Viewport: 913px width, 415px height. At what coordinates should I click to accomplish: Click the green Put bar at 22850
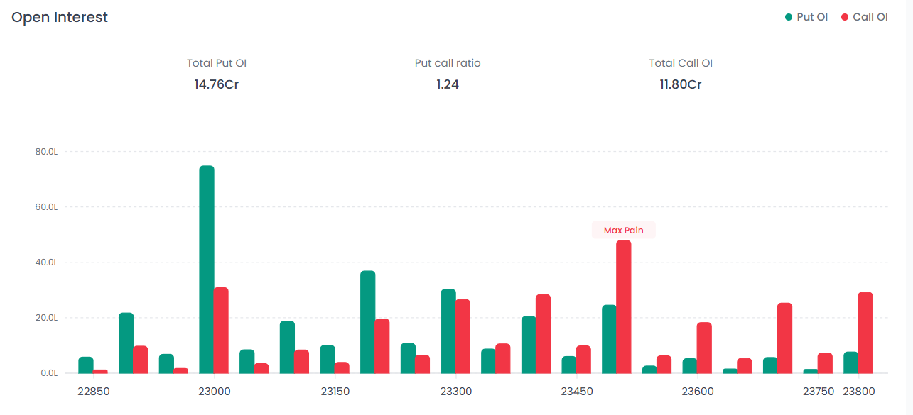point(86,365)
